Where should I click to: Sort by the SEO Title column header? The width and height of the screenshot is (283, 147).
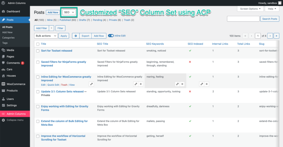(102, 44)
